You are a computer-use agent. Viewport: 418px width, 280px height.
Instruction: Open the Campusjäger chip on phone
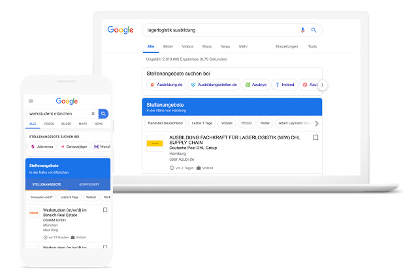[x=74, y=147]
